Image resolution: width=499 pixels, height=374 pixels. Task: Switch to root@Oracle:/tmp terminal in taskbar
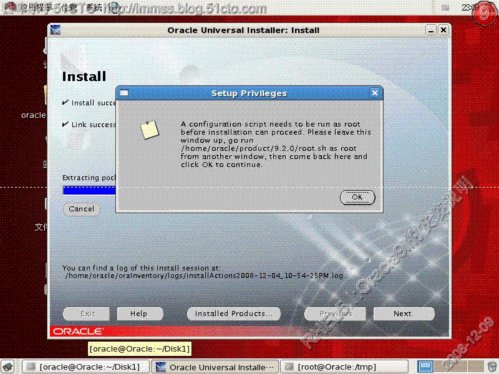(x=344, y=367)
